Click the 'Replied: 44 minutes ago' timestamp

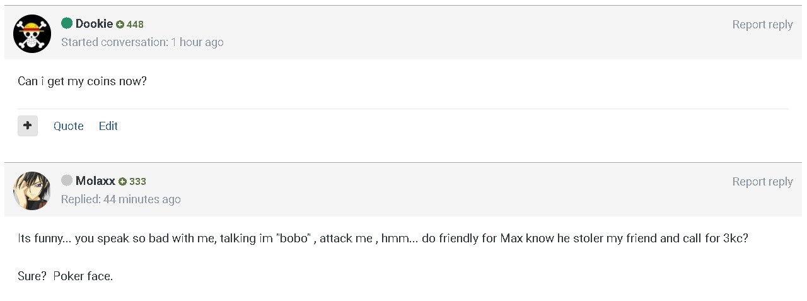pyautogui.click(x=121, y=199)
